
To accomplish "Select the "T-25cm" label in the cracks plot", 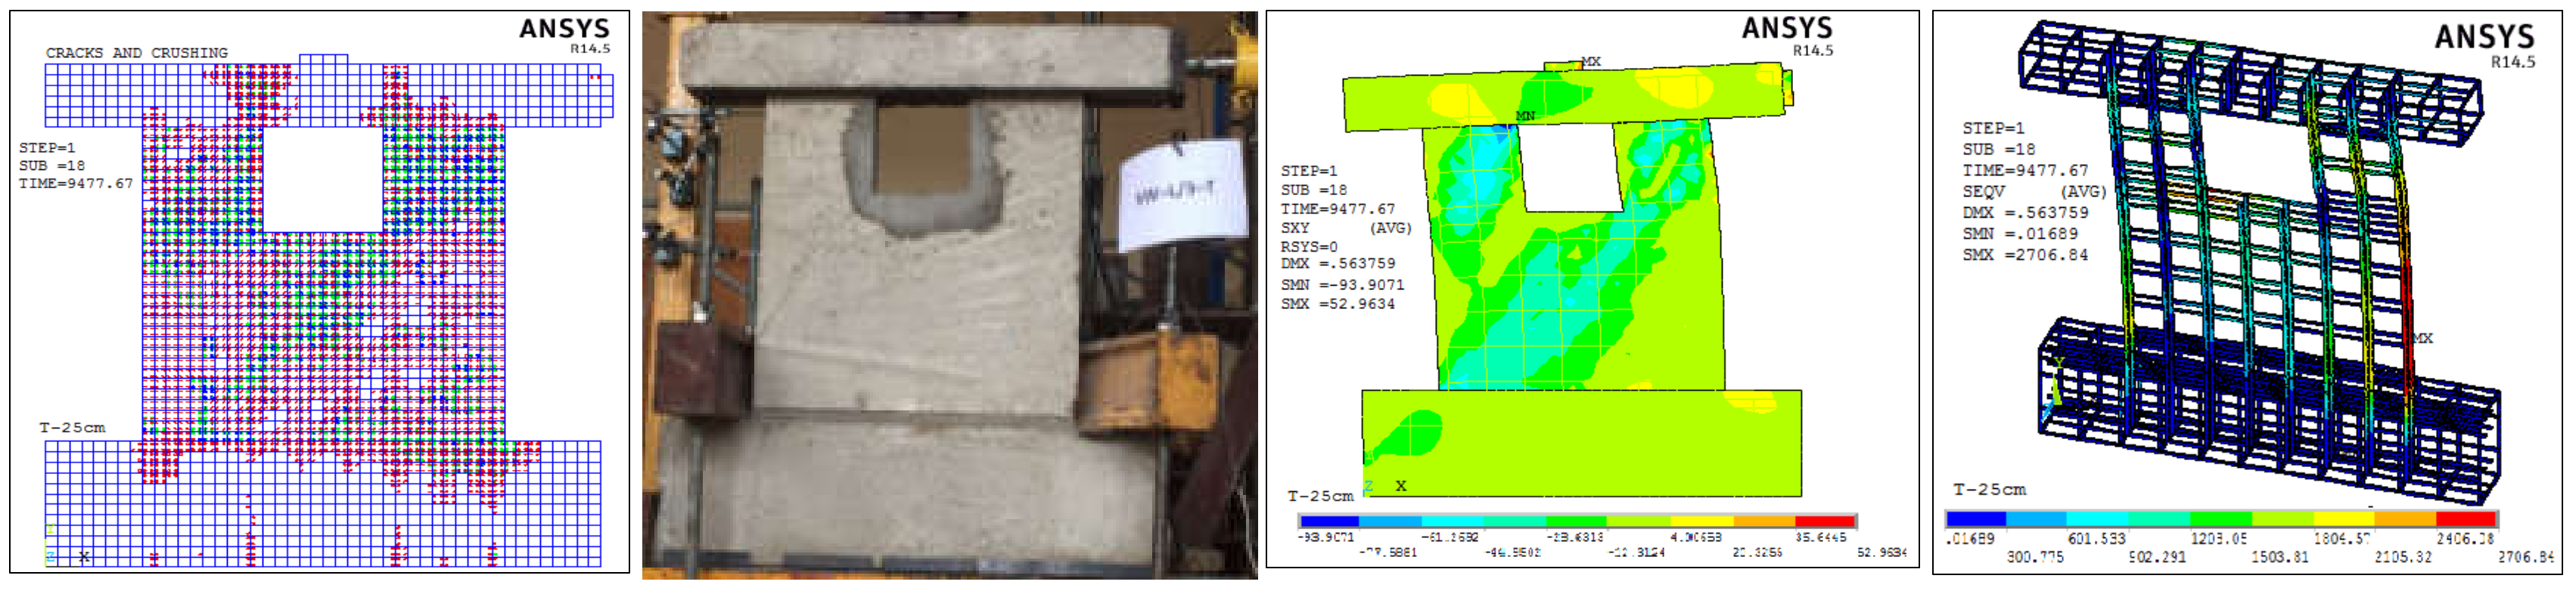I will (72, 427).
